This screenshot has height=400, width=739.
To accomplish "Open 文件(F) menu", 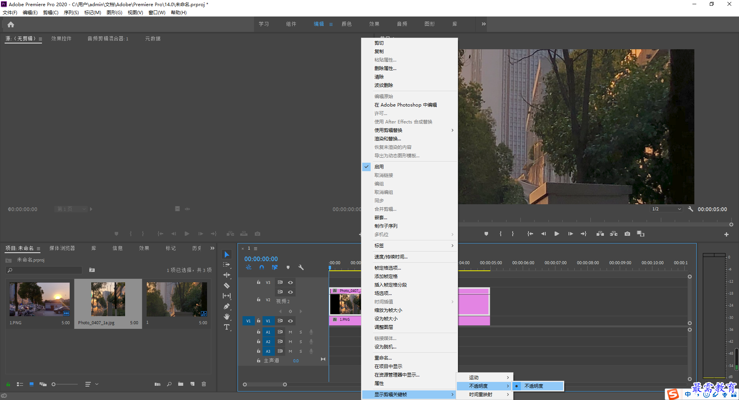I will [x=10, y=12].
